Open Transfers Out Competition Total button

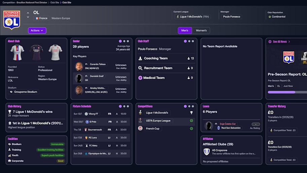[x=282, y=160]
